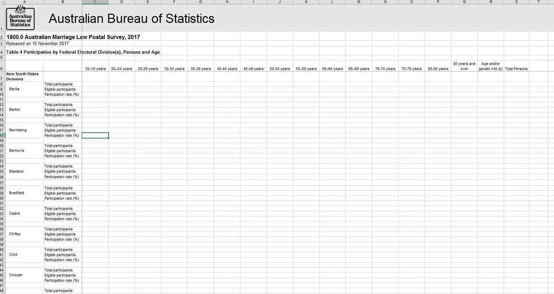Viewport: 554px width, 294px height.
Task: Click 'Released on 15 November 2017' cell
Action: click(38, 43)
